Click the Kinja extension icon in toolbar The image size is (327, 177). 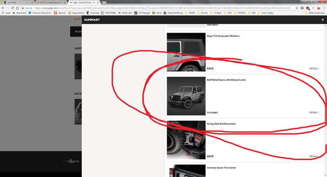coord(313,8)
